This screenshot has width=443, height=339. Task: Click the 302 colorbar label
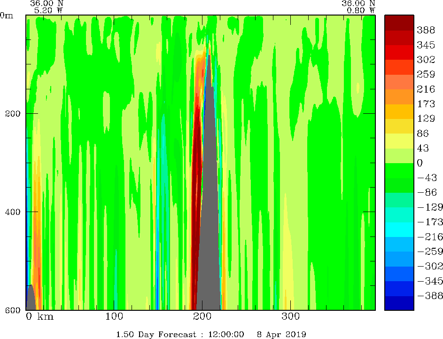[x=426, y=59]
